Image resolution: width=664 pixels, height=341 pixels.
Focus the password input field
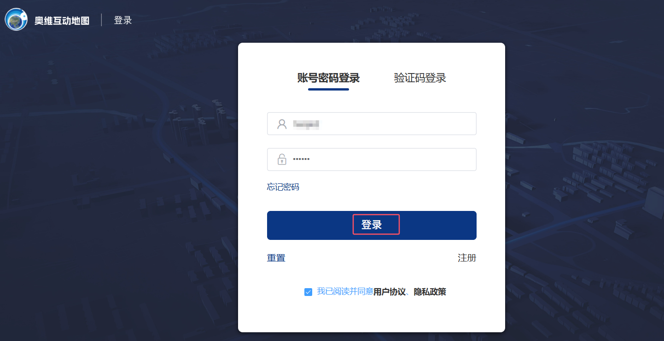click(x=372, y=159)
